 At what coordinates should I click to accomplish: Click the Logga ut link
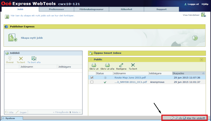tap(192, 4)
